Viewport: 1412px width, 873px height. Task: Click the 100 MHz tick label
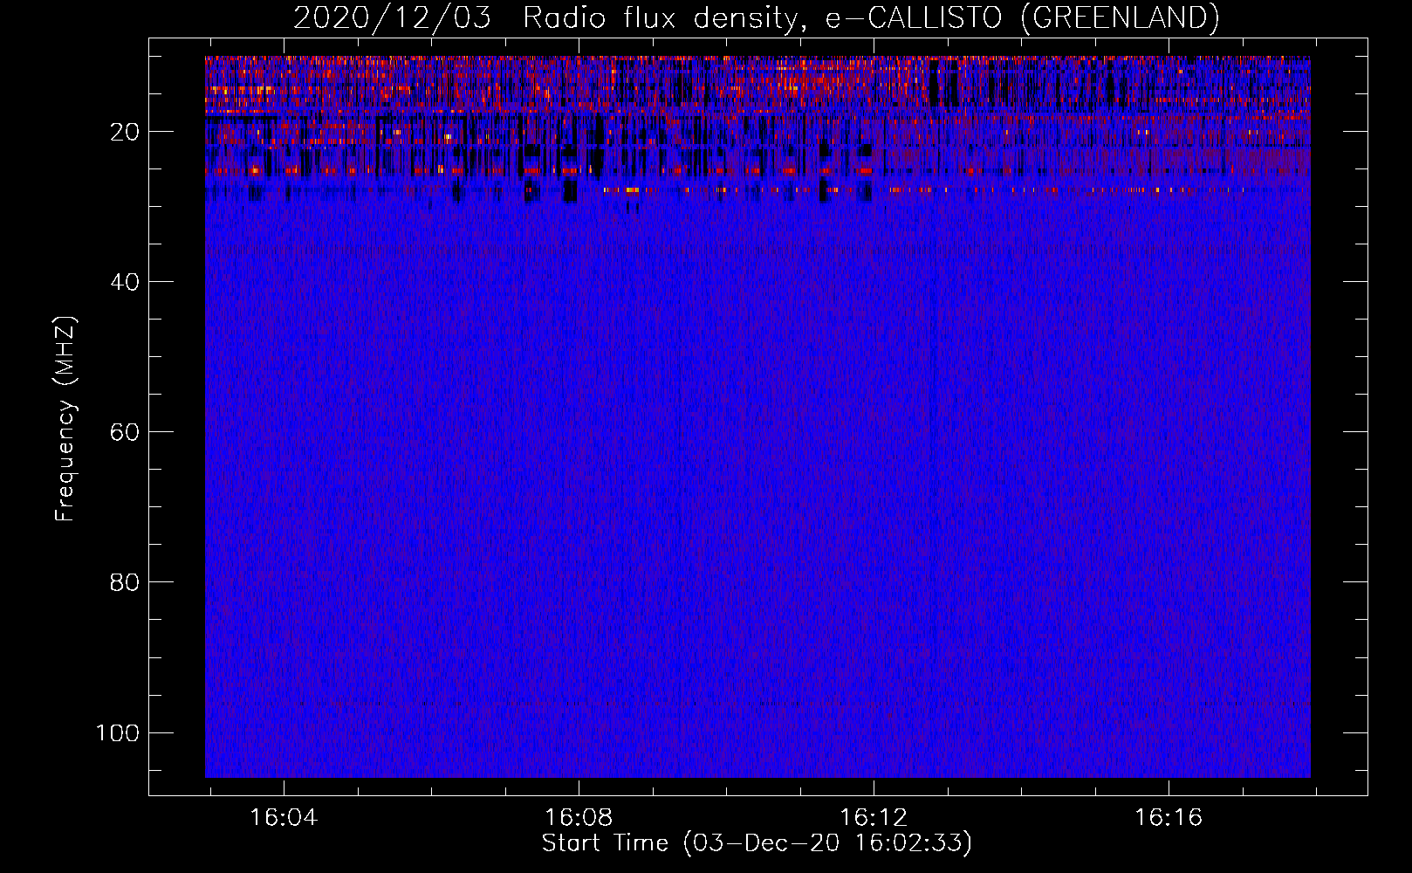(118, 732)
